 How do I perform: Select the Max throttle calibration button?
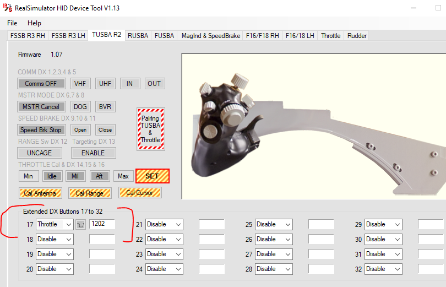pos(123,176)
